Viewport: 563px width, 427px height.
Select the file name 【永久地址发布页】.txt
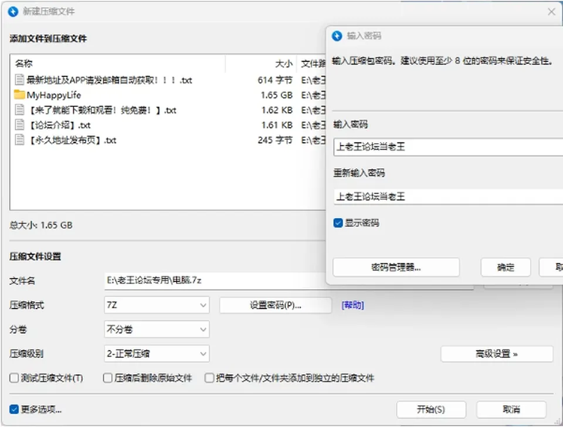[x=72, y=140]
